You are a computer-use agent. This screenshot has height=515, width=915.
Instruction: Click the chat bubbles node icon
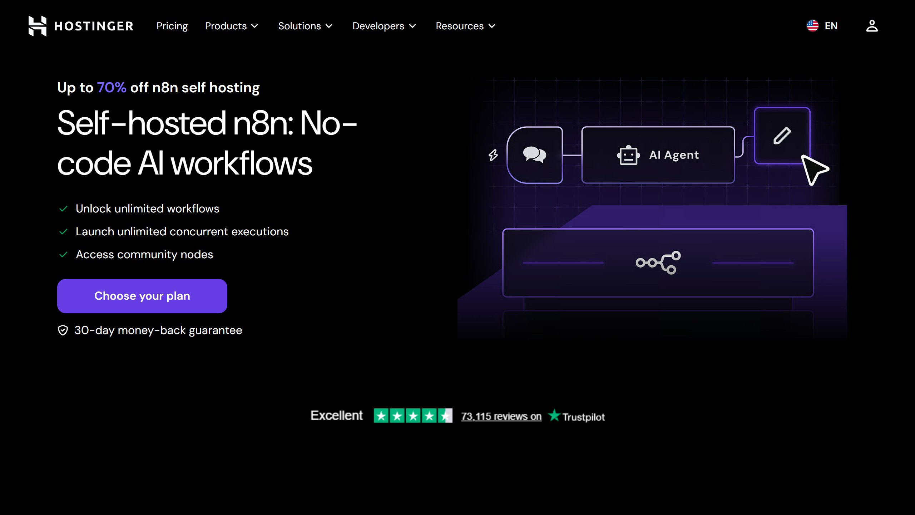534,155
